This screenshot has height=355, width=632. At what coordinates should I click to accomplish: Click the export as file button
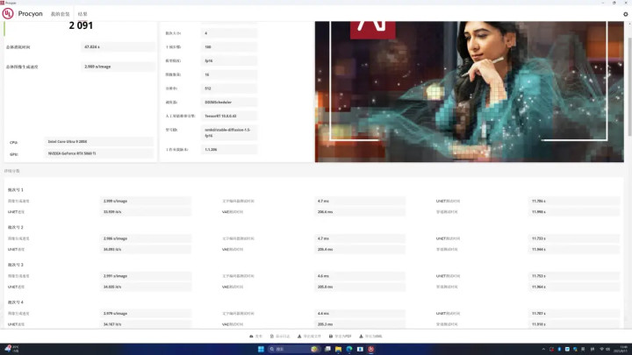(309, 336)
